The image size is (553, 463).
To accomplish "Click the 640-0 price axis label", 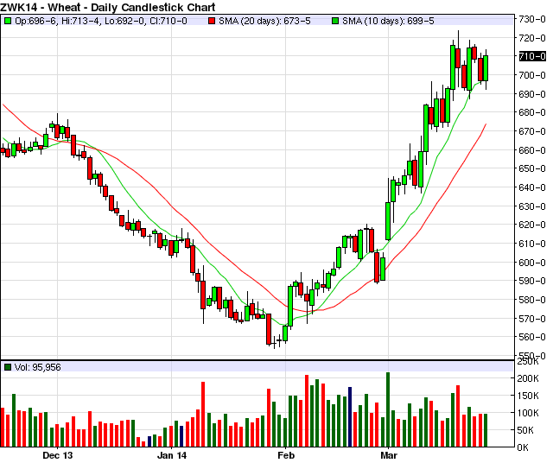I will pos(532,187).
